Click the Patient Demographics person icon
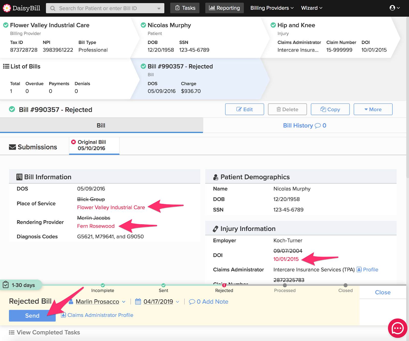Viewport: 409px width, 341px height. click(x=216, y=177)
